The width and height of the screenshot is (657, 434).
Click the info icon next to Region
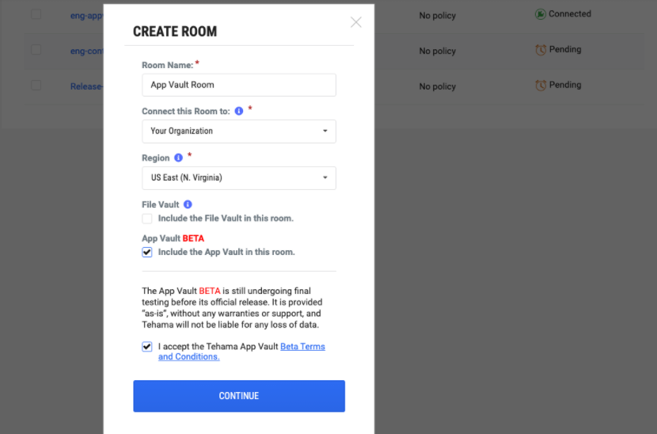(178, 158)
